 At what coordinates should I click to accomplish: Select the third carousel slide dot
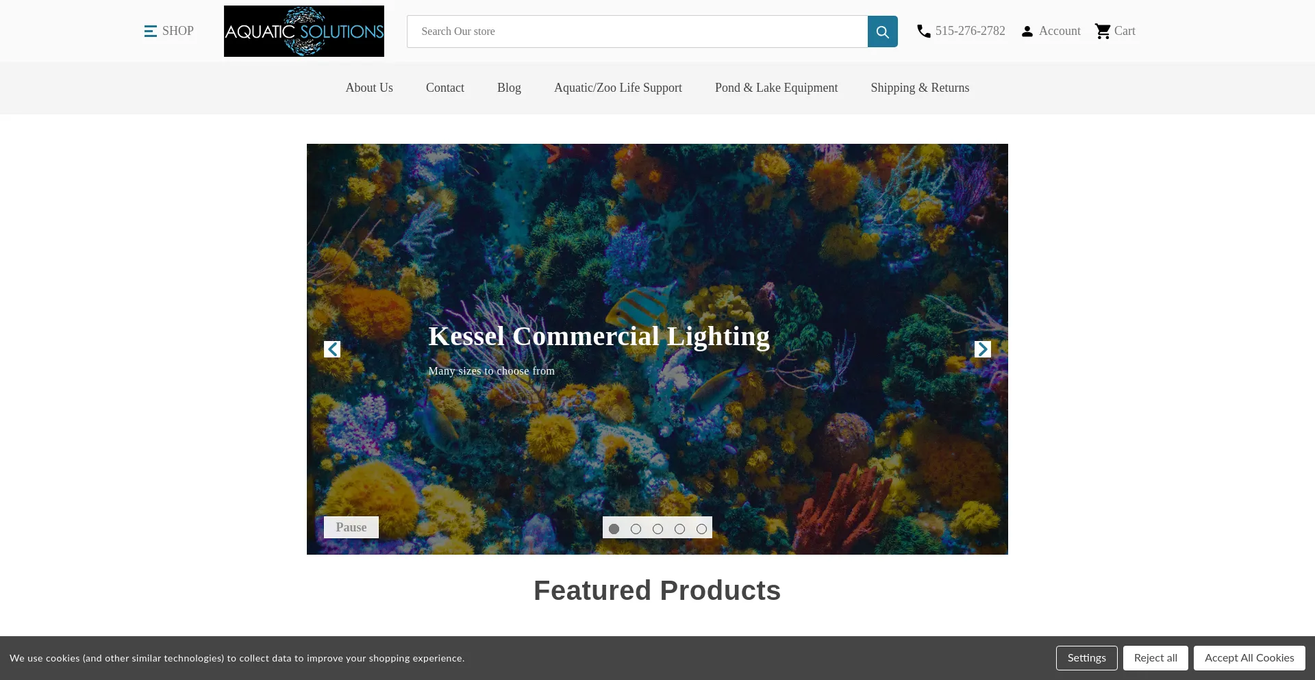click(x=657, y=529)
